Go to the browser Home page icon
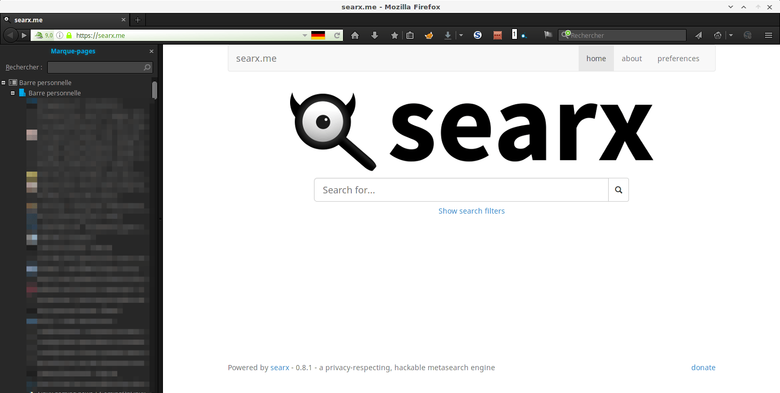 355,35
